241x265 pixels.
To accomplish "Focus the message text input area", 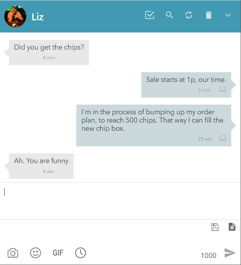I will pos(120,201).
